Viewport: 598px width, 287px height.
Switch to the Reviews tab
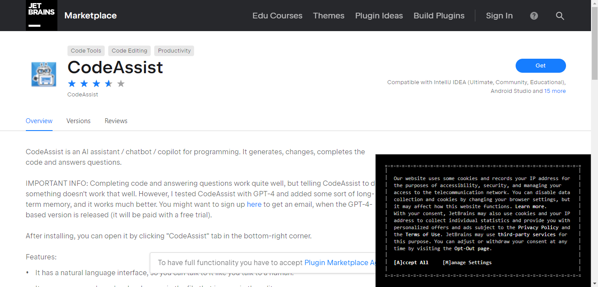point(116,121)
